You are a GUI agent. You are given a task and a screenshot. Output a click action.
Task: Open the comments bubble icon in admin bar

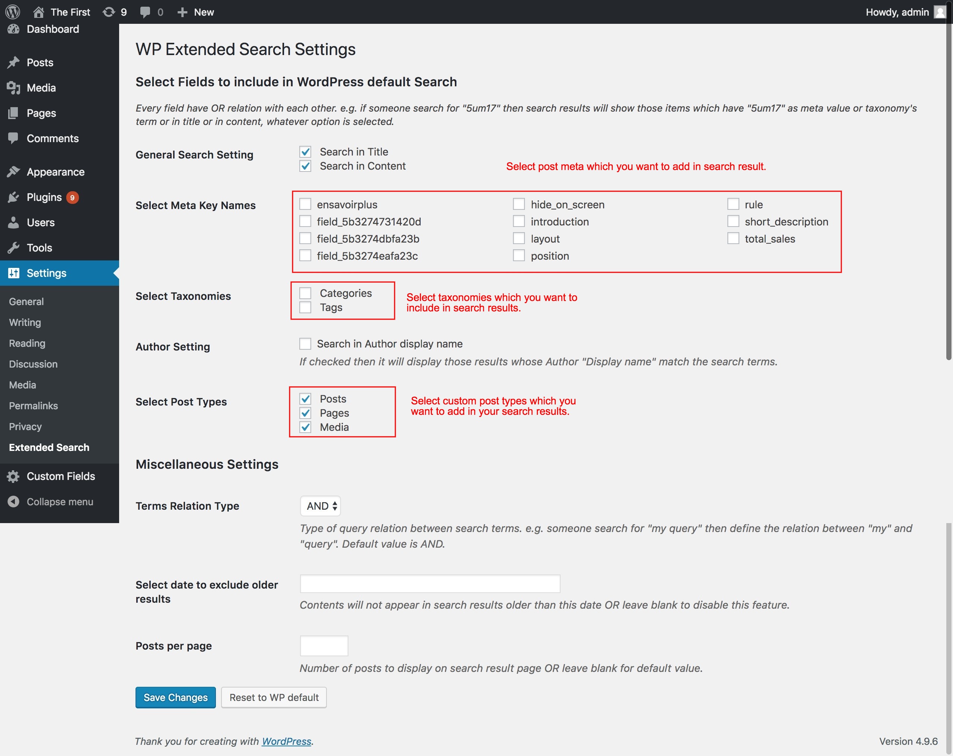click(144, 12)
